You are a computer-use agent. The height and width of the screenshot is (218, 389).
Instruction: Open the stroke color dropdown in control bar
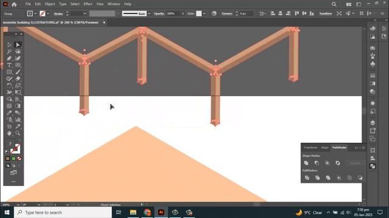coord(48,13)
